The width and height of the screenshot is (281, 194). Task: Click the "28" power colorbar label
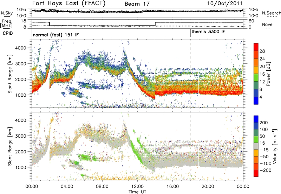tap(262, 51)
